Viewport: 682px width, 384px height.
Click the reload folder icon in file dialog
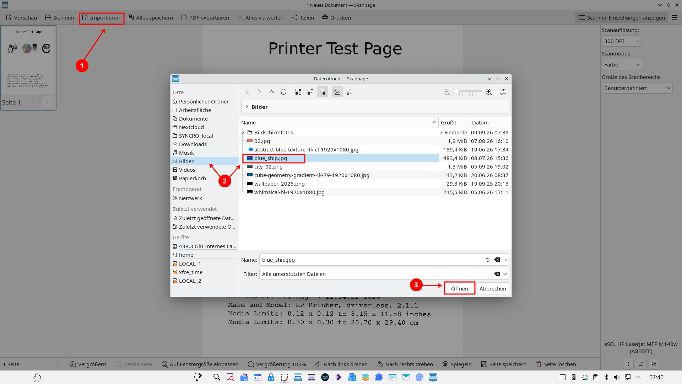(x=283, y=92)
